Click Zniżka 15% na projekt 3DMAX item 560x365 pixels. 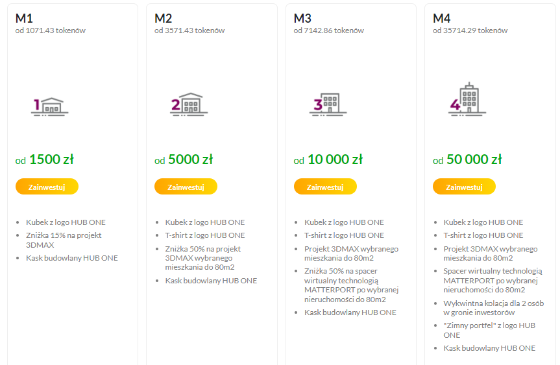click(x=64, y=240)
